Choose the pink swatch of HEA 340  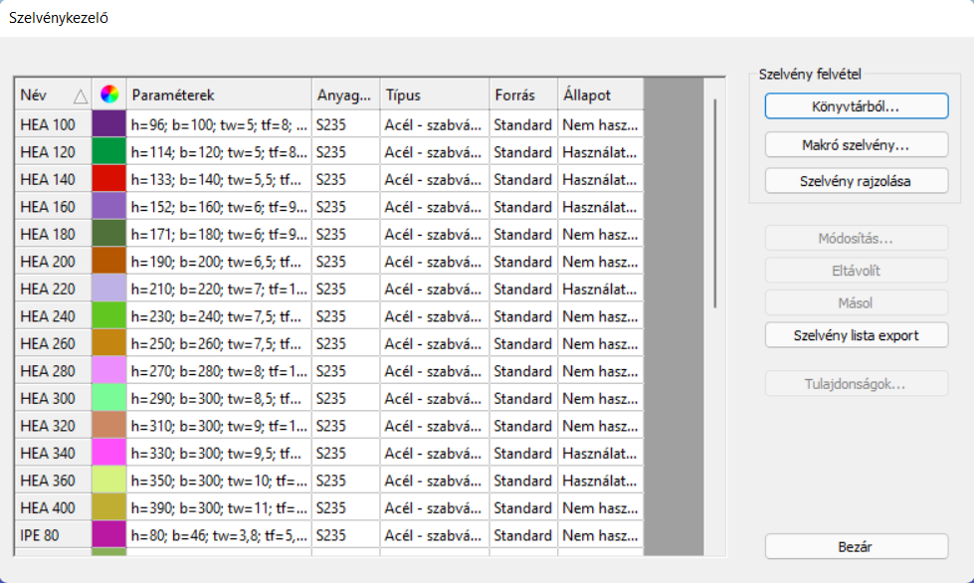click(x=109, y=454)
